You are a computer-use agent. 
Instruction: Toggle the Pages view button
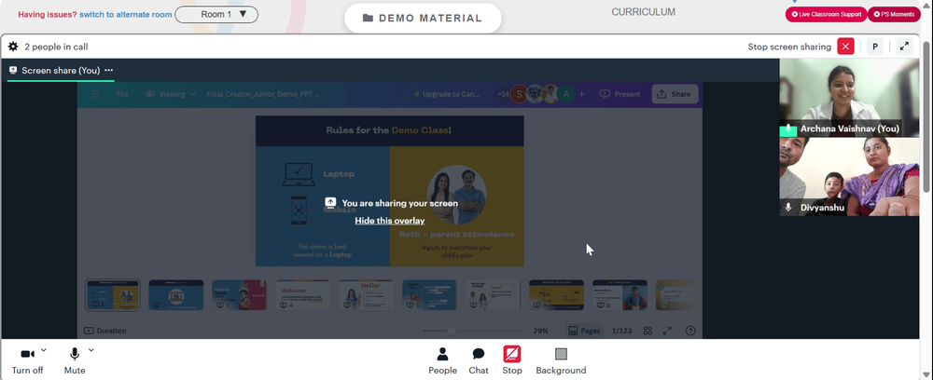pyautogui.click(x=584, y=331)
